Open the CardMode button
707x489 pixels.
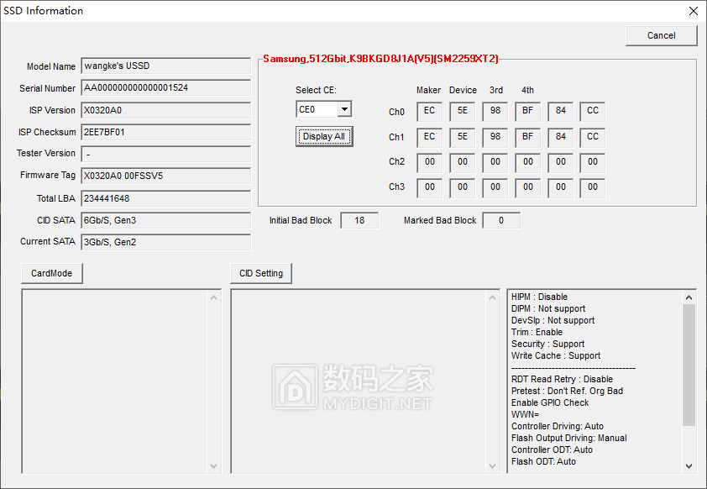52,273
